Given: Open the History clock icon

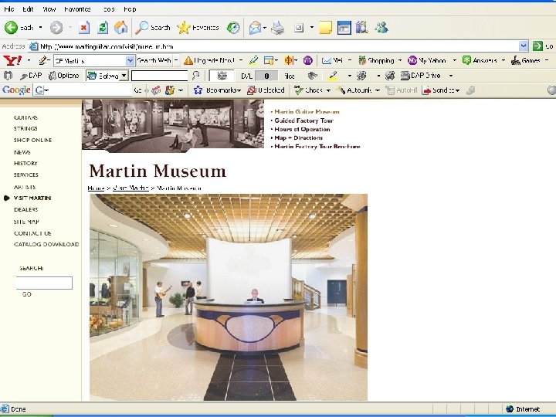Looking at the screenshot, I should [233, 27].
